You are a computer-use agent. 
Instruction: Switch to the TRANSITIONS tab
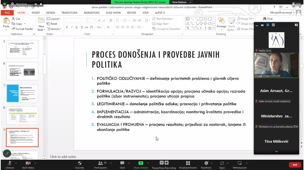69,12
